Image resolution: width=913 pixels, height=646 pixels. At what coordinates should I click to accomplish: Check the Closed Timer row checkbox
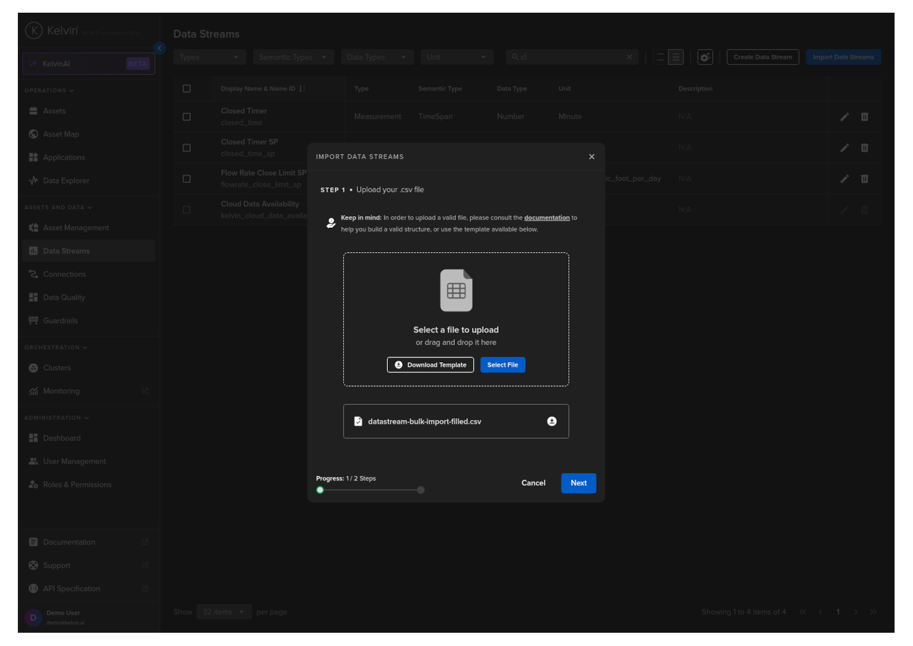(x=187, y=117)
